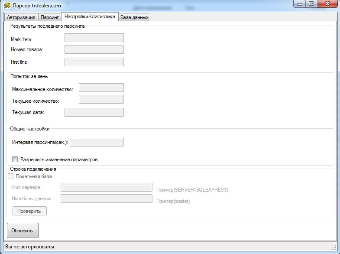Click the Текущее количество: label
The height and width of the screenshot is (254, 340).
pyautogui.click(x=36, y=101)
